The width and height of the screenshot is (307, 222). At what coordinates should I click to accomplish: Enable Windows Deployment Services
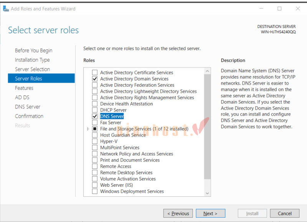coord(94,191)
